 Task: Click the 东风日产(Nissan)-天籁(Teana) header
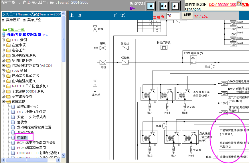pos(31,14)
